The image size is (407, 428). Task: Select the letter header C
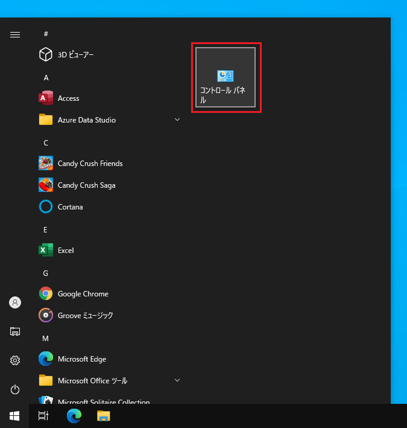(x=46, y=142)
